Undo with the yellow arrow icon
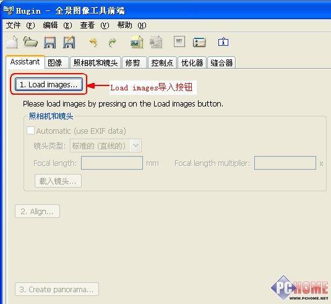 point(93,42)
